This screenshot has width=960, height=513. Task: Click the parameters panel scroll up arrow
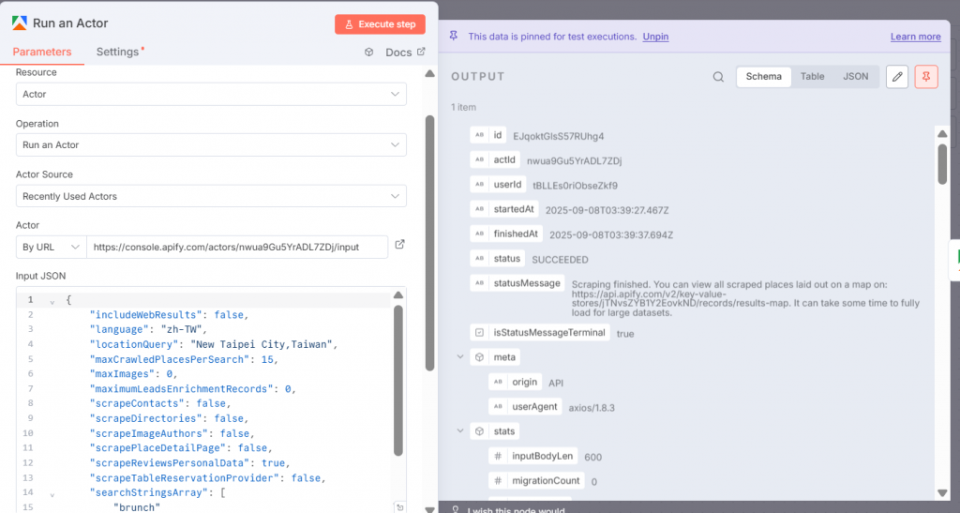point(429,73)
